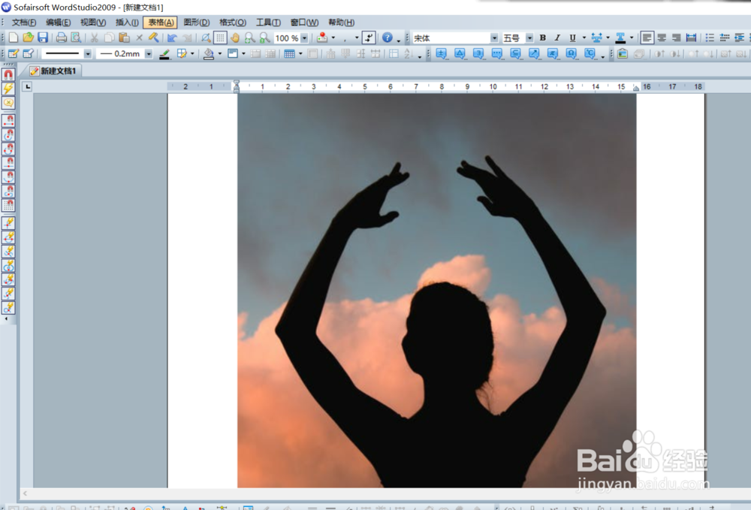Insert picture using the image frame icon

tap(623, 53)
